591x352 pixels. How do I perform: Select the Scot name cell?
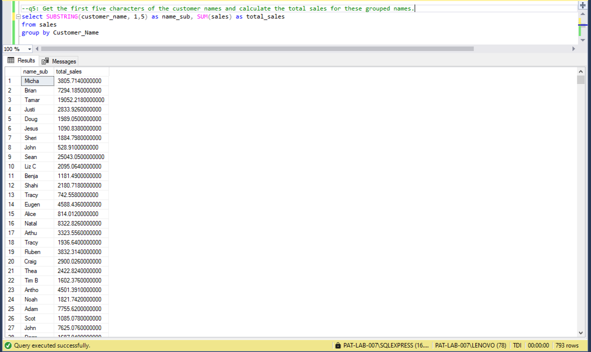(37, 318)
